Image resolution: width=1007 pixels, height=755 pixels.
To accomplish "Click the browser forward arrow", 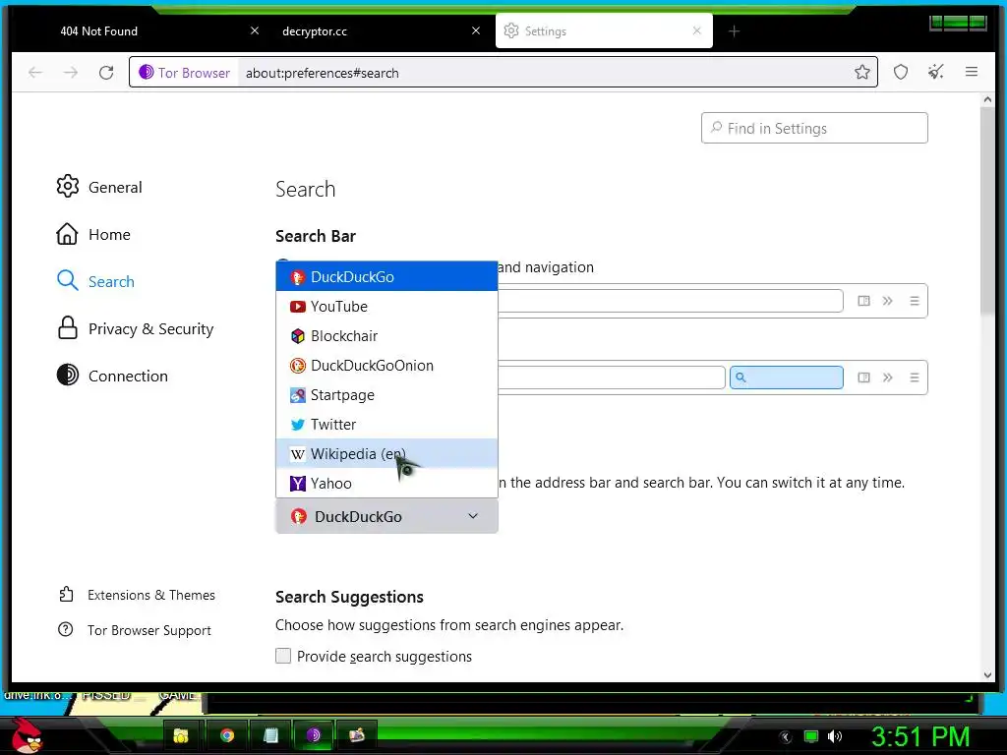I will (71, 73).
